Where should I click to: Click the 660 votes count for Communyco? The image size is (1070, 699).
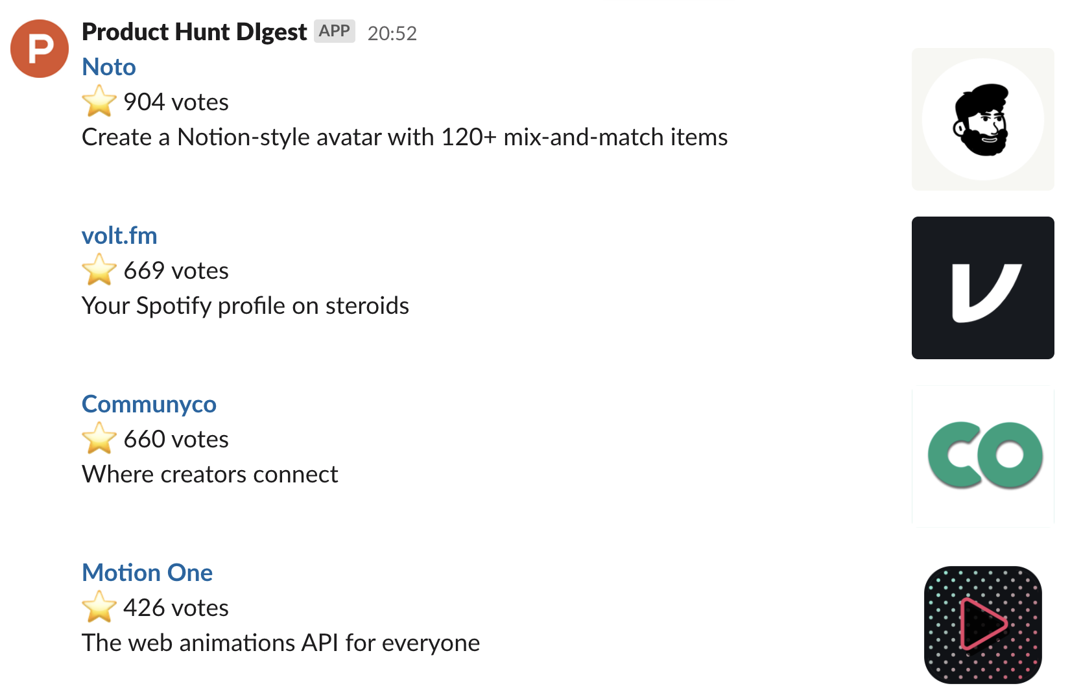coord(176,438)
